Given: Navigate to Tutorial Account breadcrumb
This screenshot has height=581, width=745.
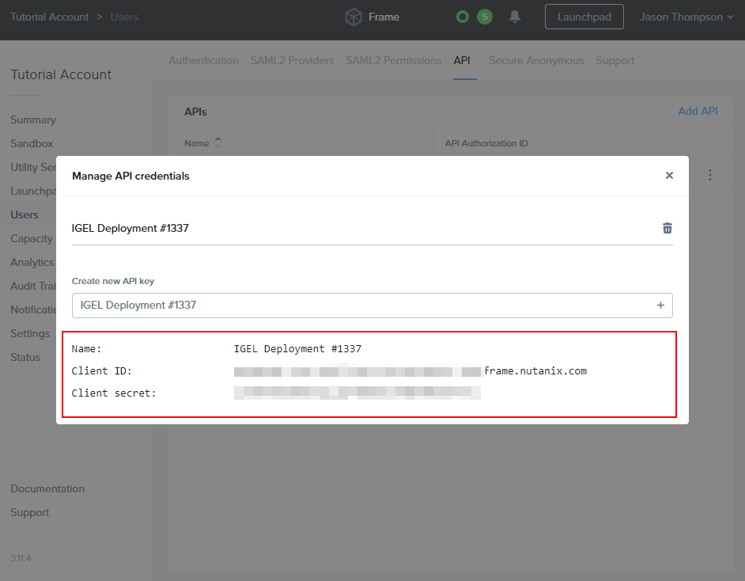Looking at the screenshot, I should point(49,17).
